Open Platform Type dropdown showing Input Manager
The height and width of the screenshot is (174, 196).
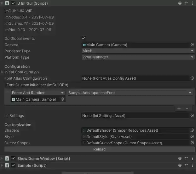point(138,57)
